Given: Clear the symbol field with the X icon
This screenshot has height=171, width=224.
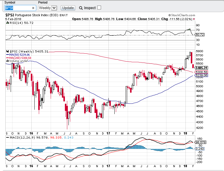Looking at the screenshot, I should (x=33, y=8).
